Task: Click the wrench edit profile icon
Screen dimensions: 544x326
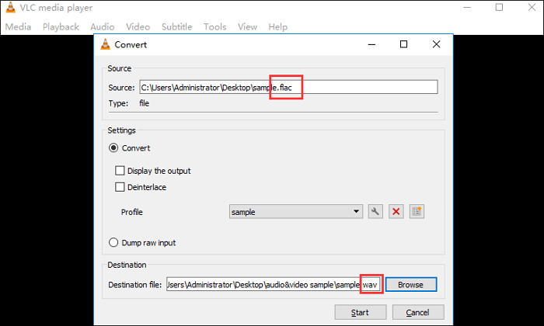Action: pos(376,212)
